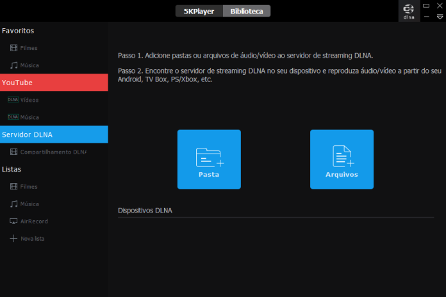The height and width of the screenshot is (297, 446).
Task: Open the dropdown menu arrow below close
Action: [x=440, y=17]
